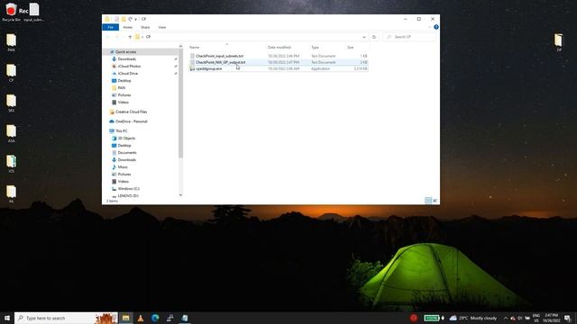This screenshot has height=324, width=577.
Task: Open Videos under Quick access
Action: point(123,102)
